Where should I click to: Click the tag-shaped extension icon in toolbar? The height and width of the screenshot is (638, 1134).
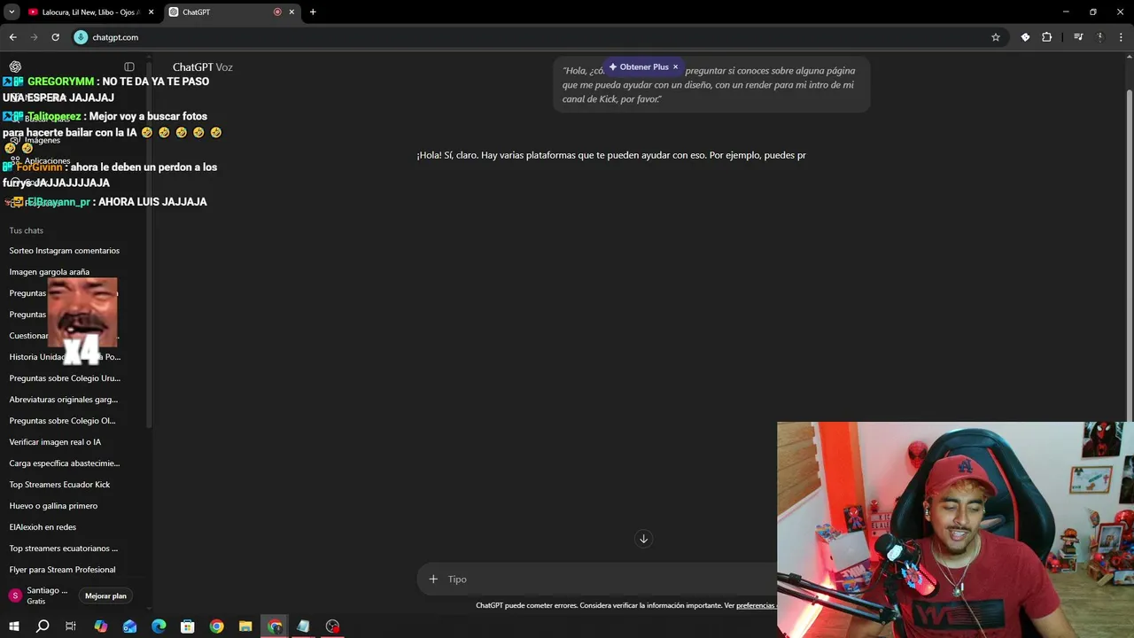coord(1025,37)
